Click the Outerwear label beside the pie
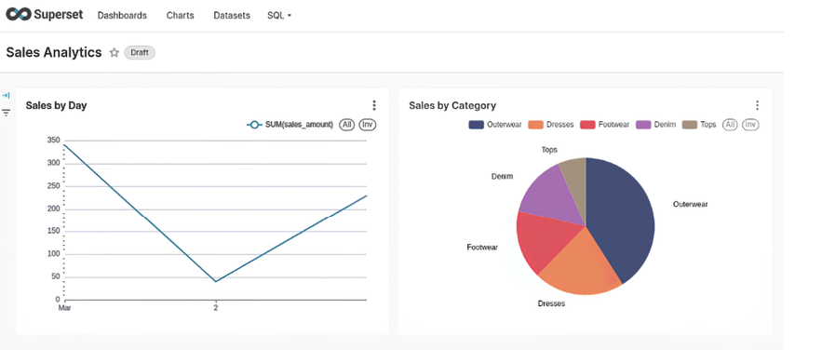This screenshot has width=822, height=350. [x=691, y=205]
